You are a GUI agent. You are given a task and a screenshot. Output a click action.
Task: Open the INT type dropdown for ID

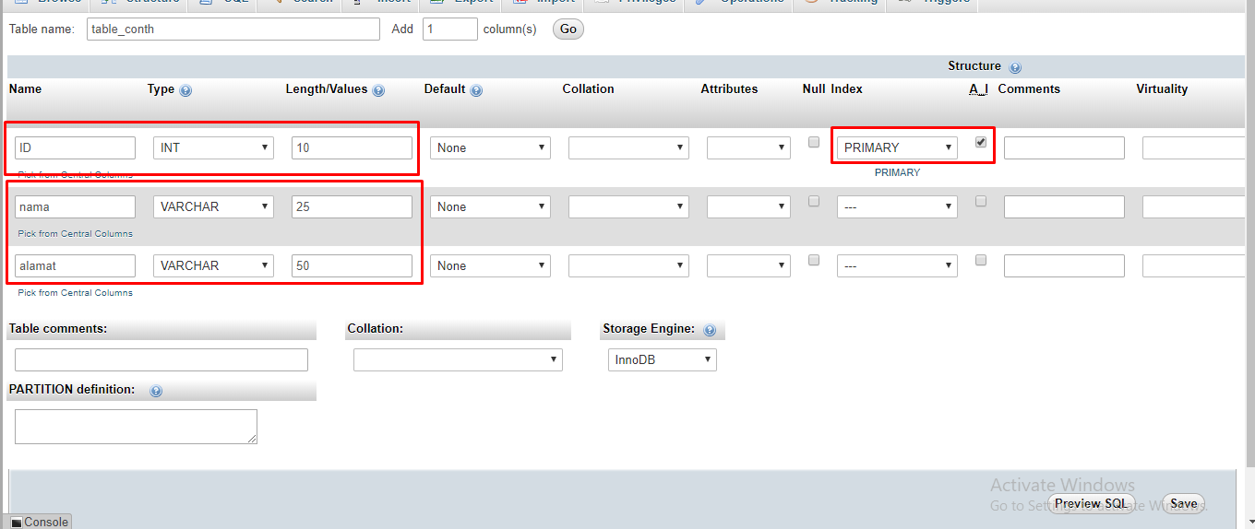pyautogui.click(x=213, y=147)
